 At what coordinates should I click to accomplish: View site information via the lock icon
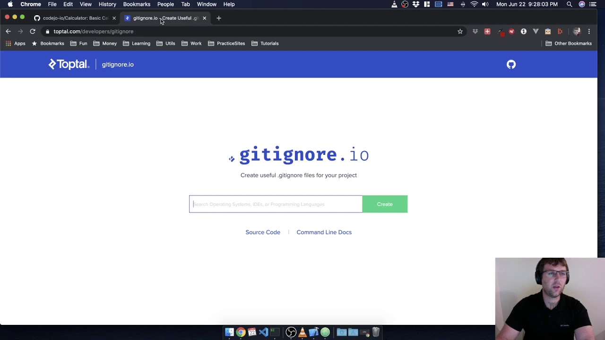47,31
